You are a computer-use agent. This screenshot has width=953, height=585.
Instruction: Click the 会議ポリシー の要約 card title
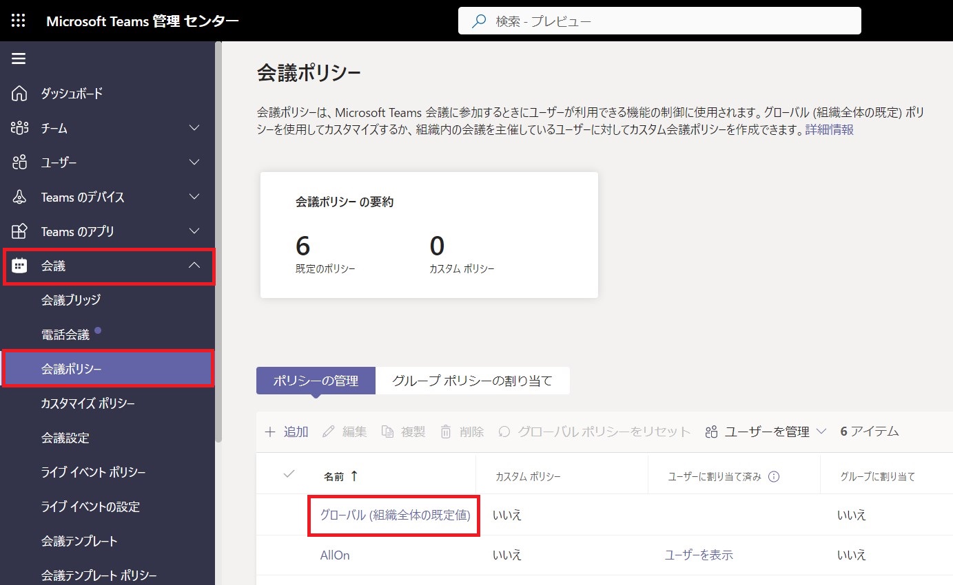345,202
